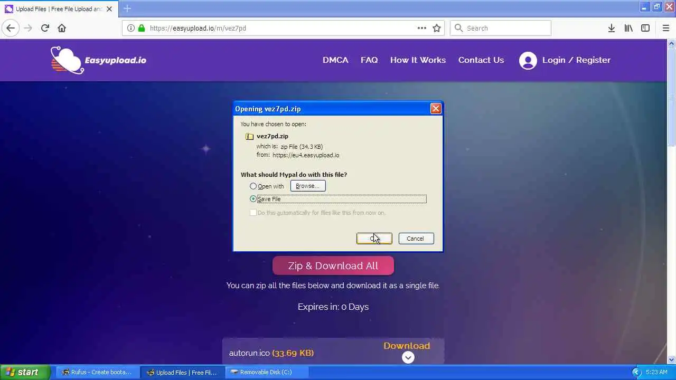This screenshot has height=380, width=676.
Task: Click Zip & Download All button
Action: pos(333,265)
